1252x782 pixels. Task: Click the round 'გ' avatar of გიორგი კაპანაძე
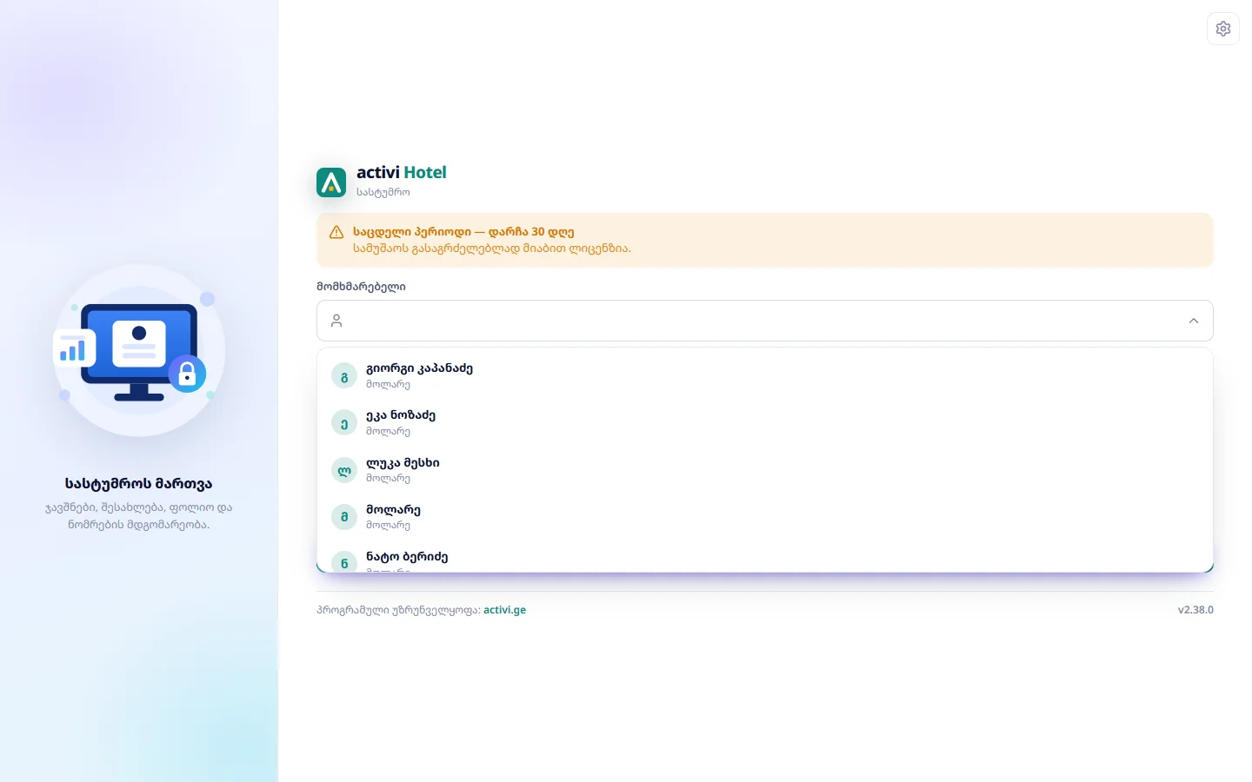(x=344, y=376)
